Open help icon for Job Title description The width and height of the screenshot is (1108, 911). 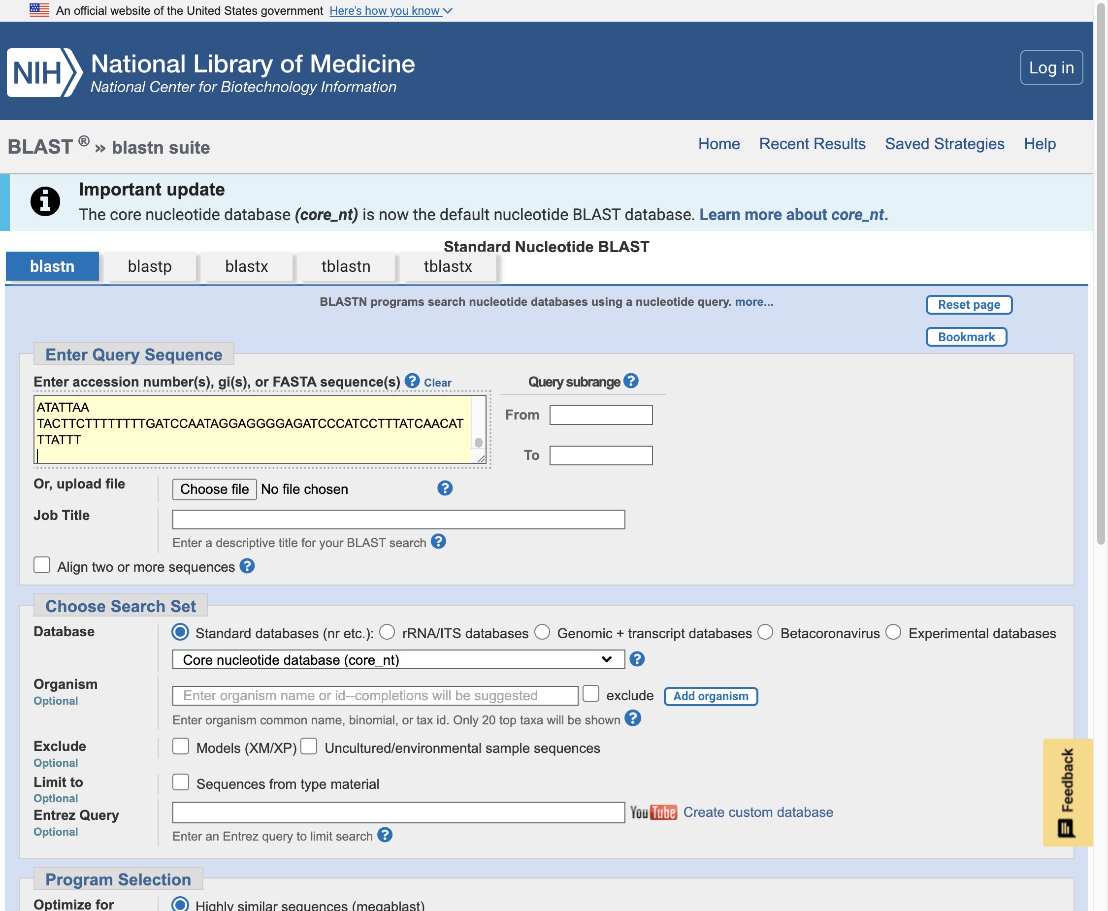pos(438,541)
